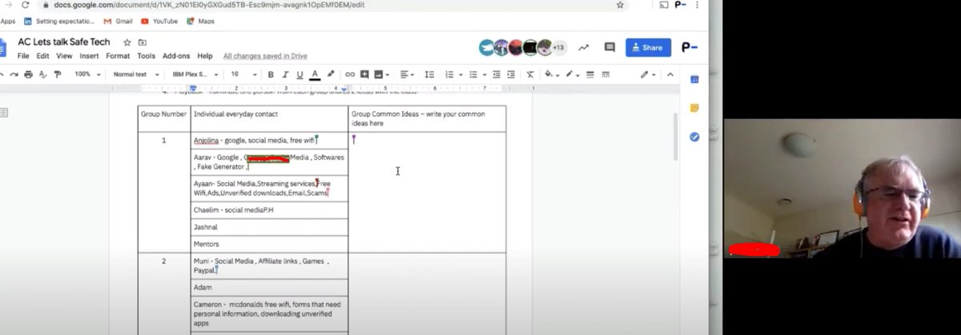Open the zoom 100% dropdown

point(87,74)
